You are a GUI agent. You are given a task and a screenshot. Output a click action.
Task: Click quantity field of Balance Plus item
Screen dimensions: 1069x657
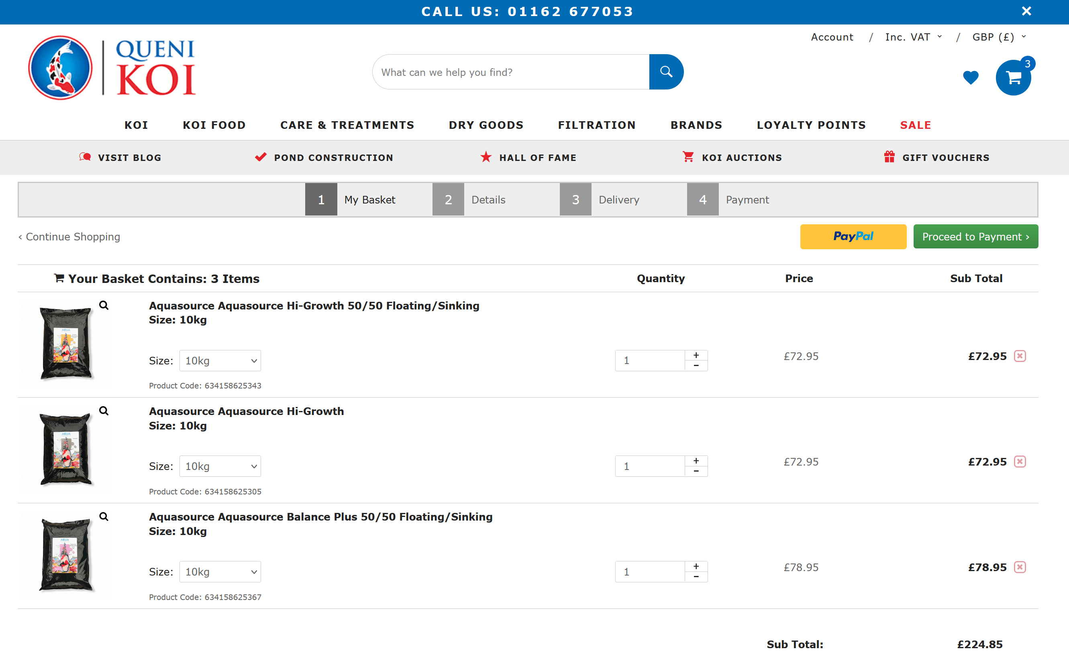650,572
